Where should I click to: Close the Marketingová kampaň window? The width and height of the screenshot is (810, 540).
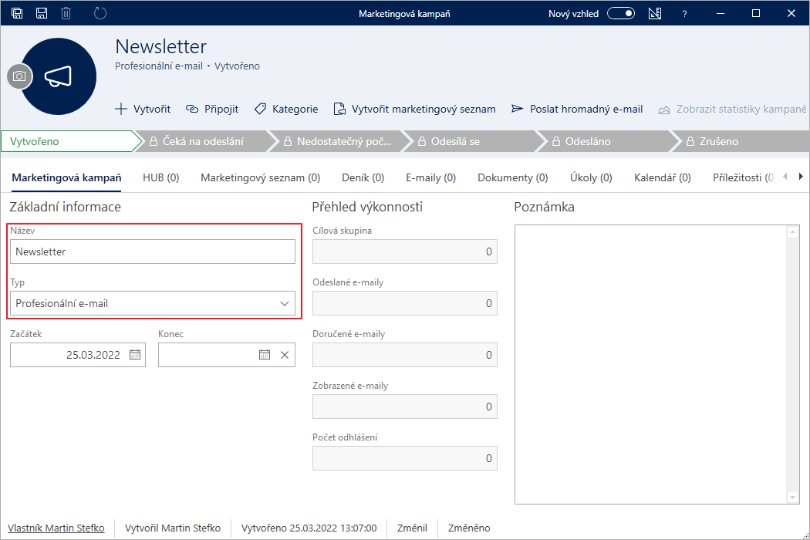coord(791,13)
